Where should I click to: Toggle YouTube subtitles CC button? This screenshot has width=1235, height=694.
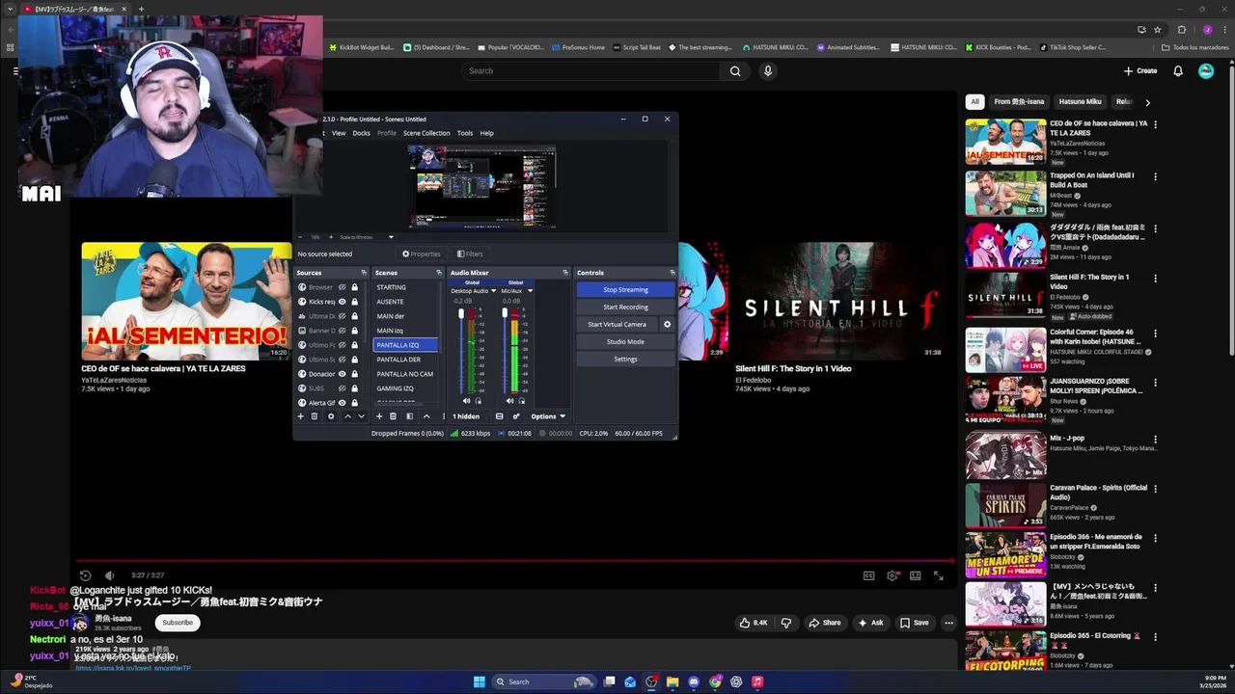point(868,575)
